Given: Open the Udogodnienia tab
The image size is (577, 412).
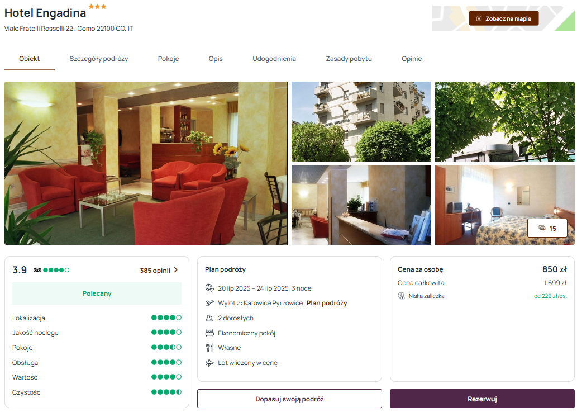Looking at the screenshot, I should coord(274,59).
